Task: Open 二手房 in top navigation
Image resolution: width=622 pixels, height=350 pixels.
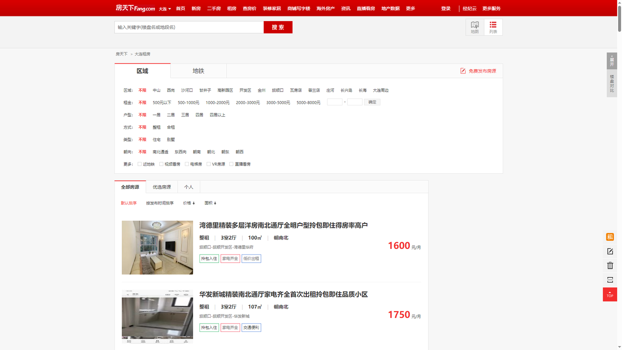Action: [214, 8]
